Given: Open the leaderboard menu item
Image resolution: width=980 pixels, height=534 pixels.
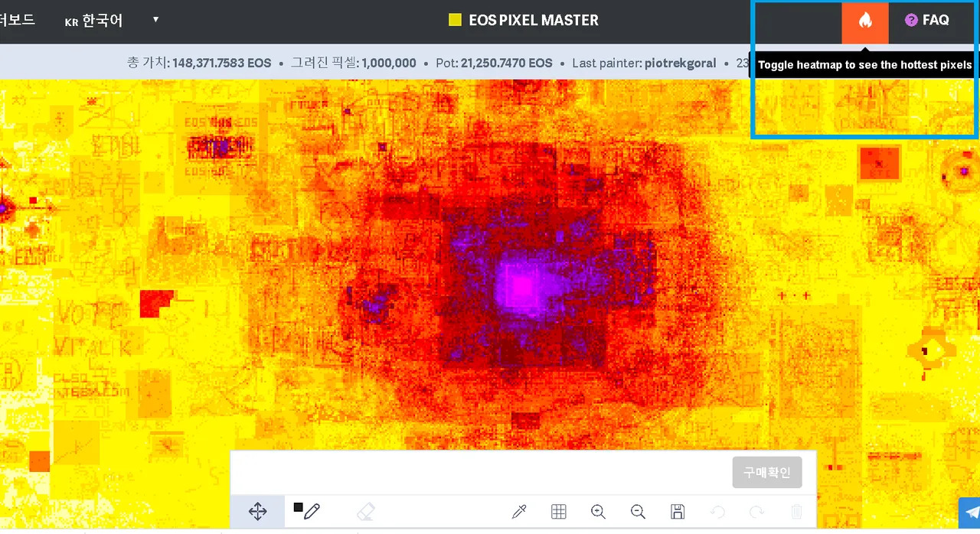Looking at the screenshot, I should click(x=17, y=20).
